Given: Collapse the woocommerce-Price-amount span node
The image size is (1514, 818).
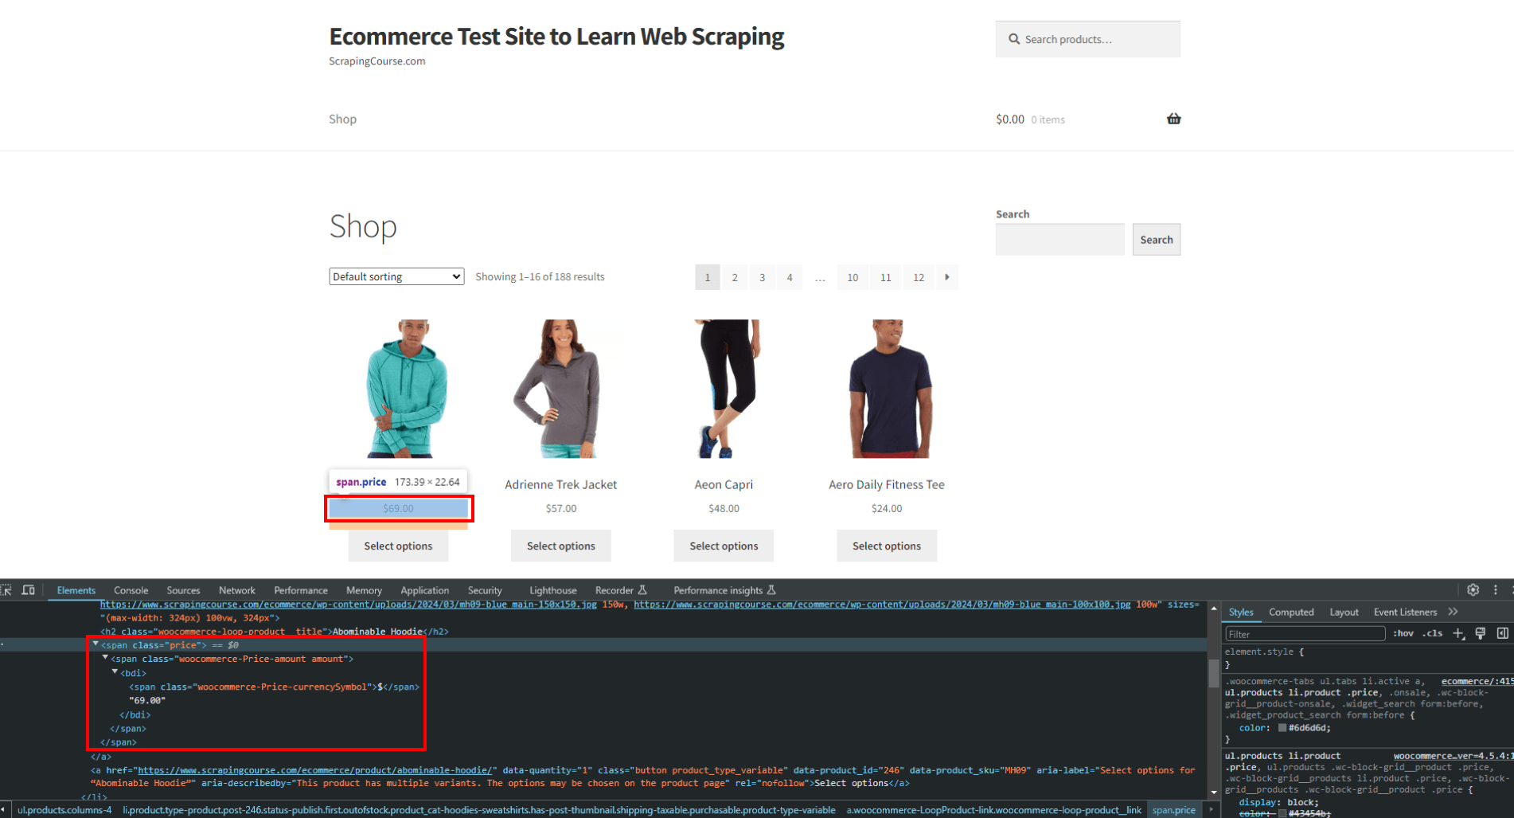Looking at the screenshot, I should click(x=105, y=658).
